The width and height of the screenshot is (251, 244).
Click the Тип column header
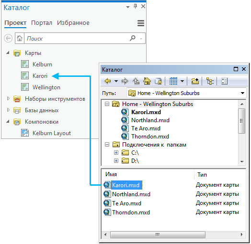coord(202,175)
